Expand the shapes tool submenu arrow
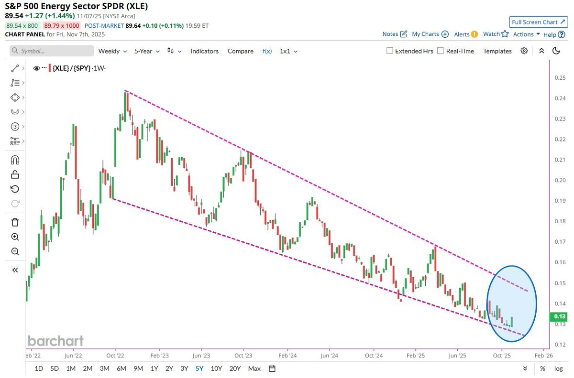 (23, 97)
